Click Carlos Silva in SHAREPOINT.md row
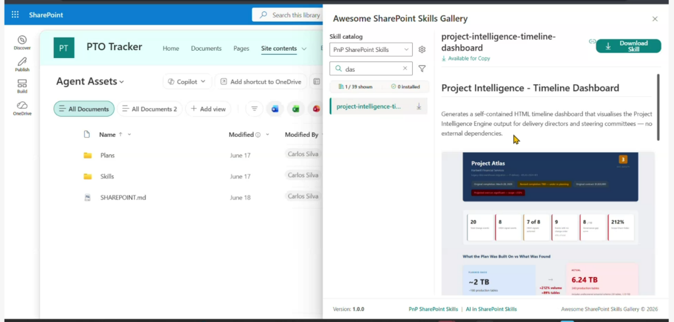 click(x=303, y=196)
